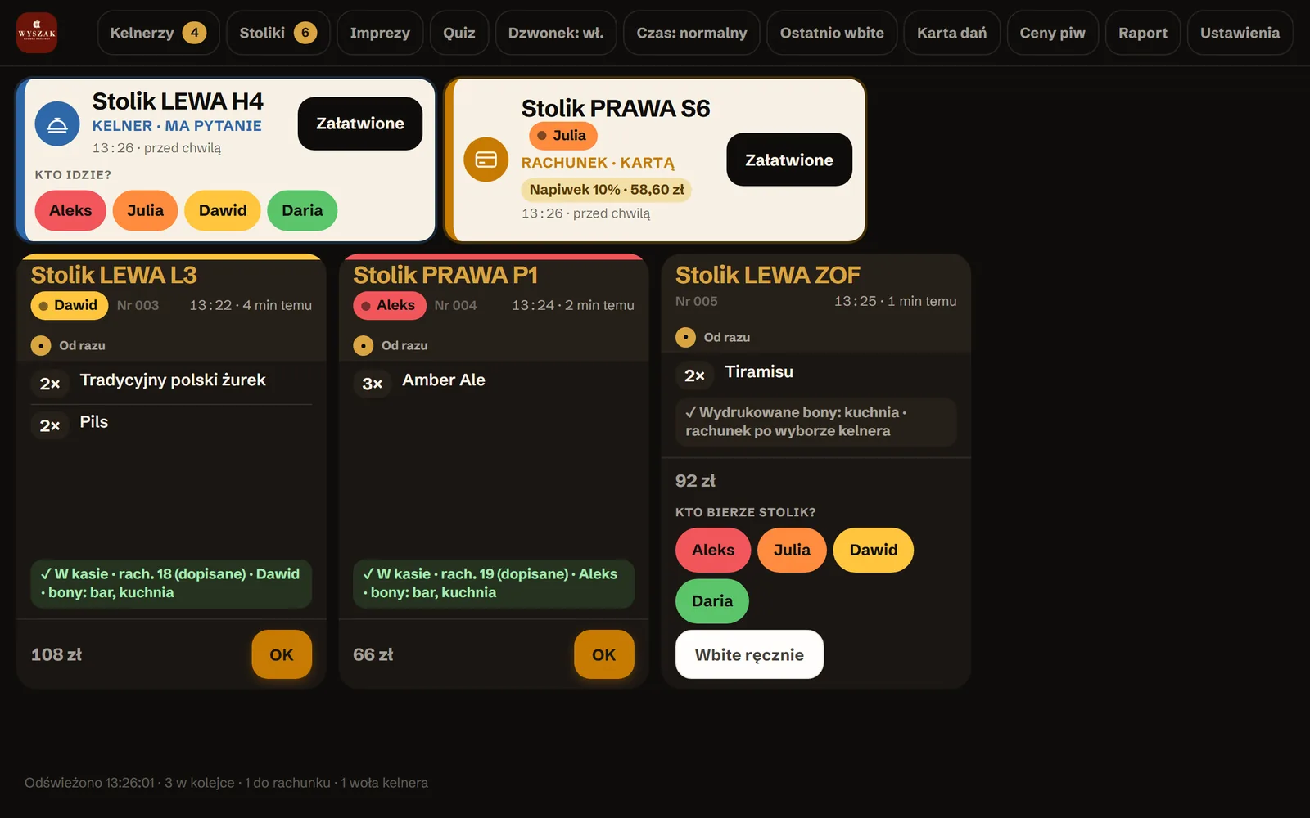Confirm the Stolik LEWA L3 order with OK
The height and width of the screenshot is (818, 1310).
point(282,654)
